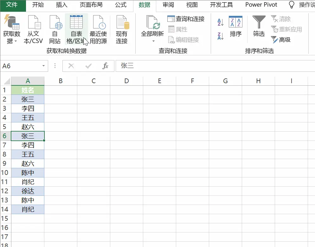The image size is (315, 247).
Task: Select cell A14 containing 肖纪
Action: click(x=28, y=209)
